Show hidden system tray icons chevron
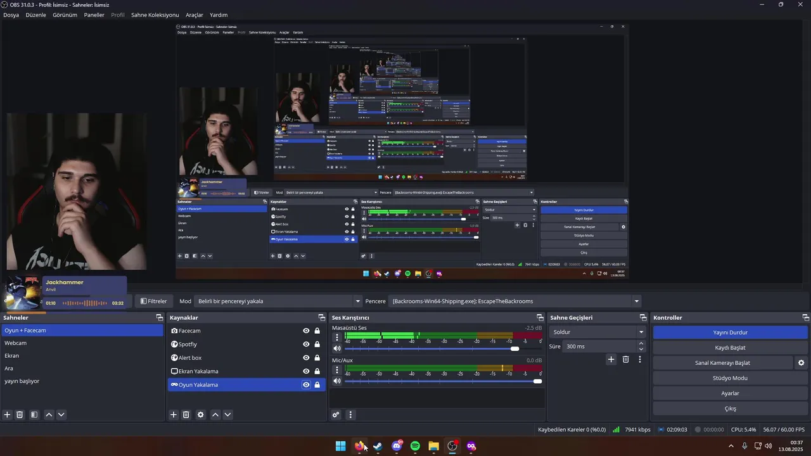Image resolution: width=811 pixels, height=456 pixels. pos(731,446)
